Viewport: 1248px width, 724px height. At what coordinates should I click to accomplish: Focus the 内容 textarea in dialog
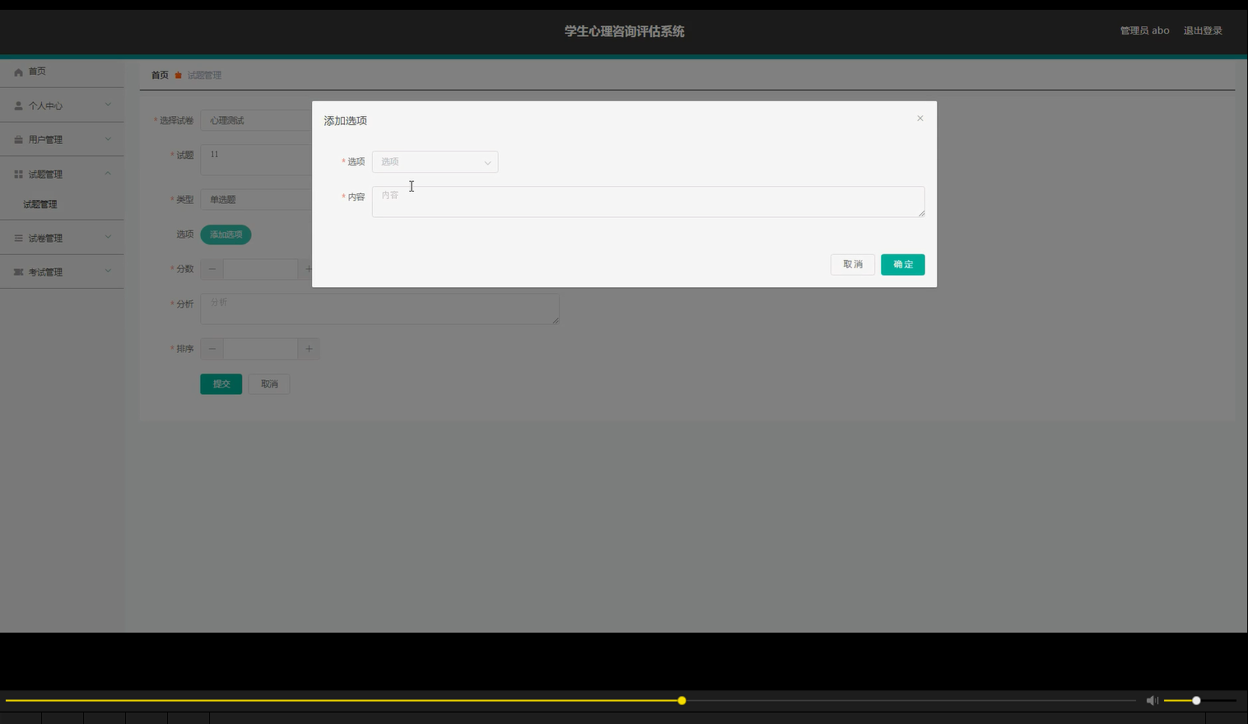pyautogui.click(x=648, y=202)
